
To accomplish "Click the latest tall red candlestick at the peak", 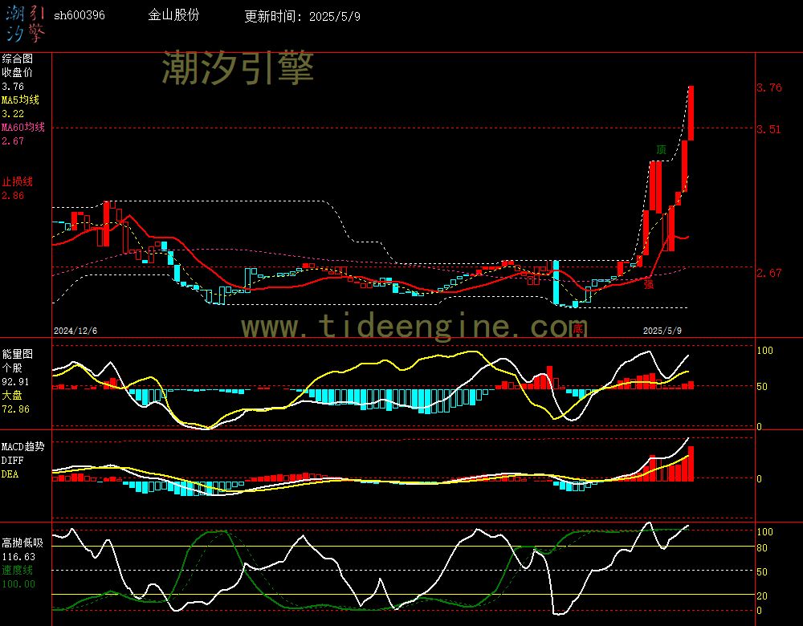I will coord(691,112).
